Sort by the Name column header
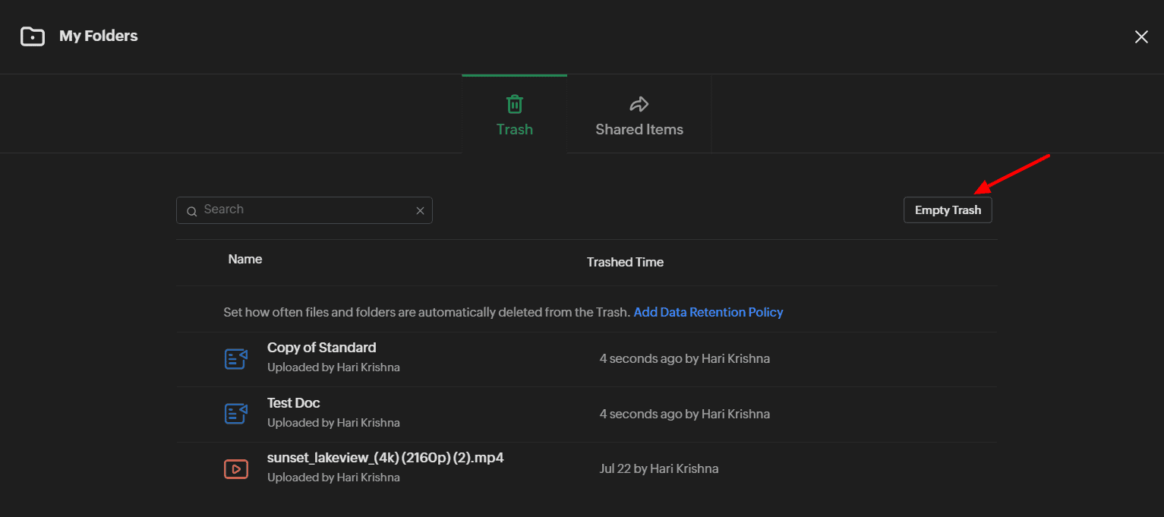 pyautogui.click(x=245, y=260)
